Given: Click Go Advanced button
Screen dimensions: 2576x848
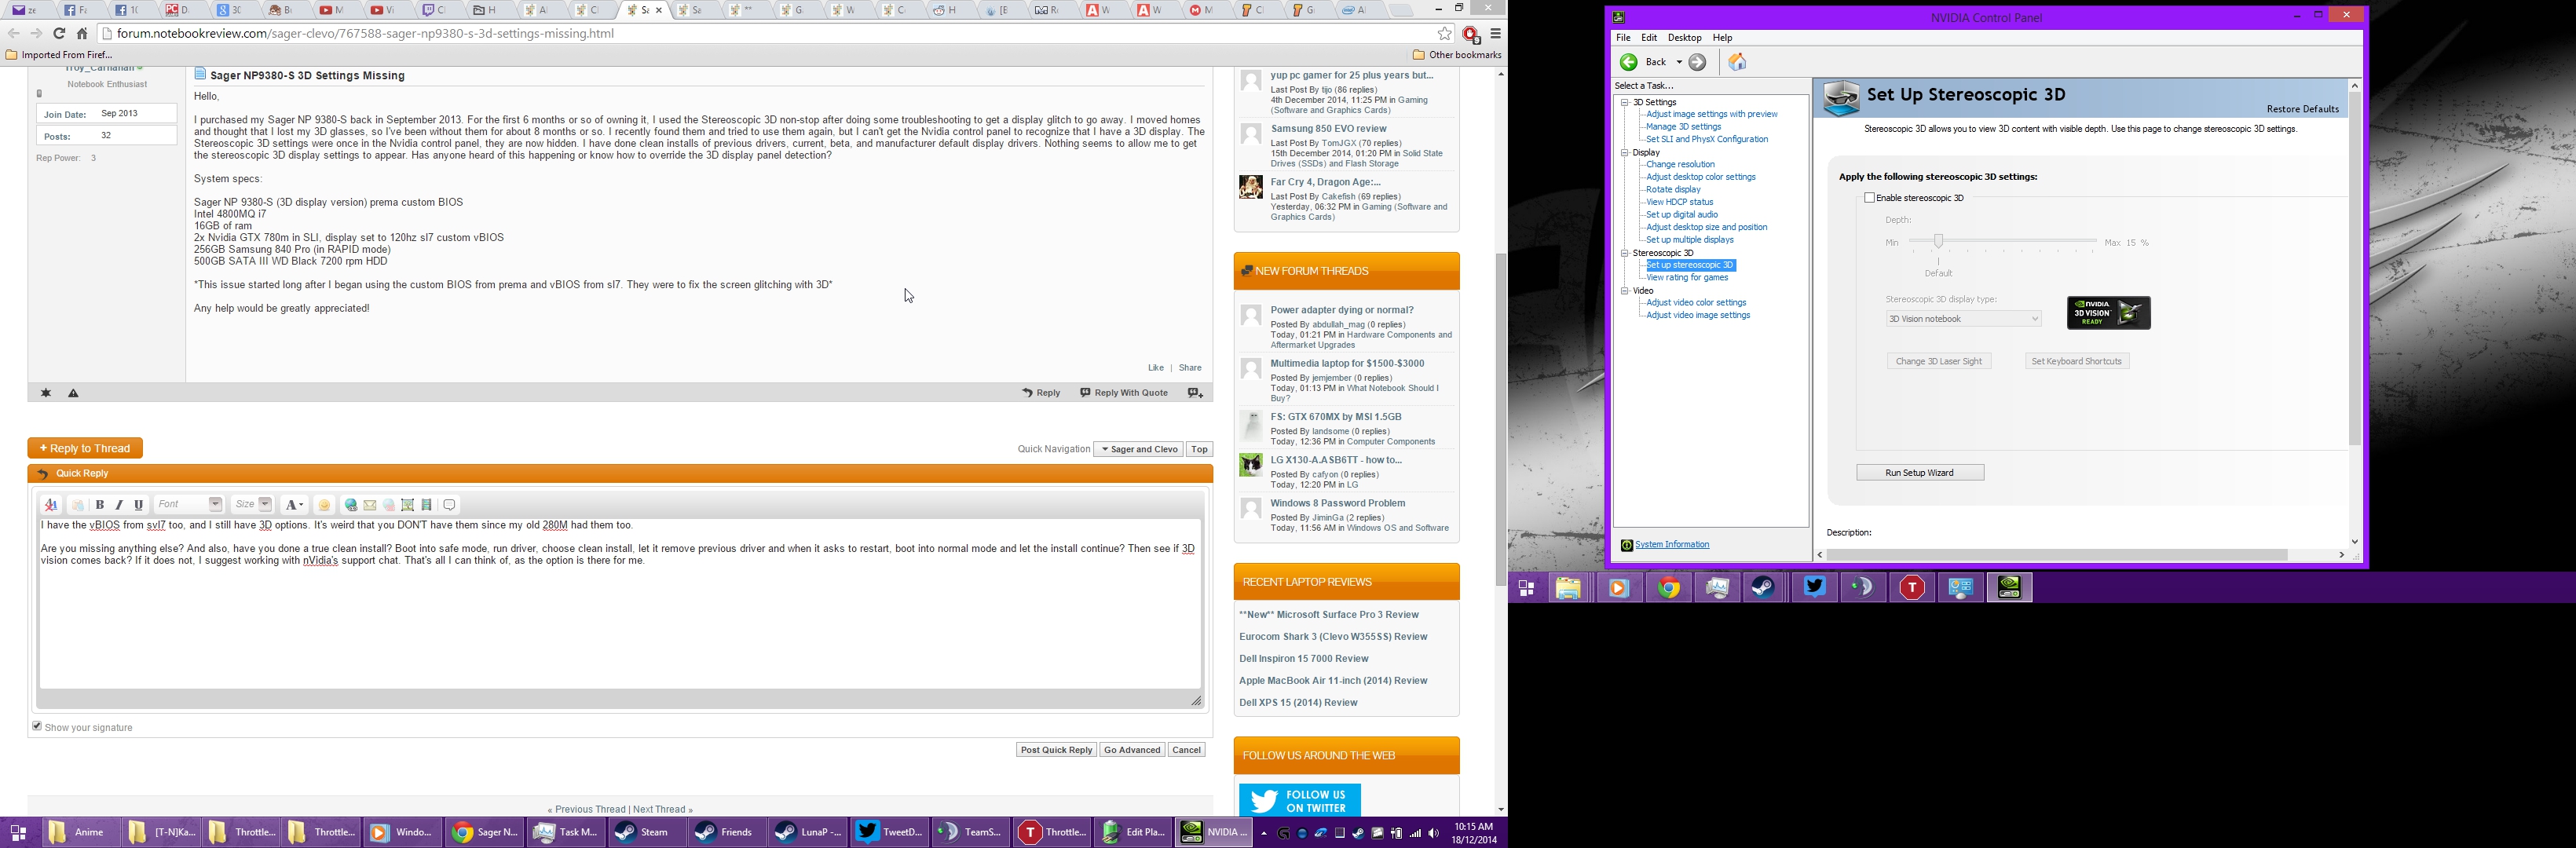Looking at the screenshot, I should pos(1132,750).
